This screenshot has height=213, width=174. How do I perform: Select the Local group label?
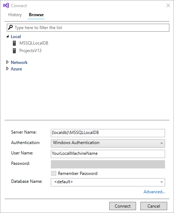point(16,37)
